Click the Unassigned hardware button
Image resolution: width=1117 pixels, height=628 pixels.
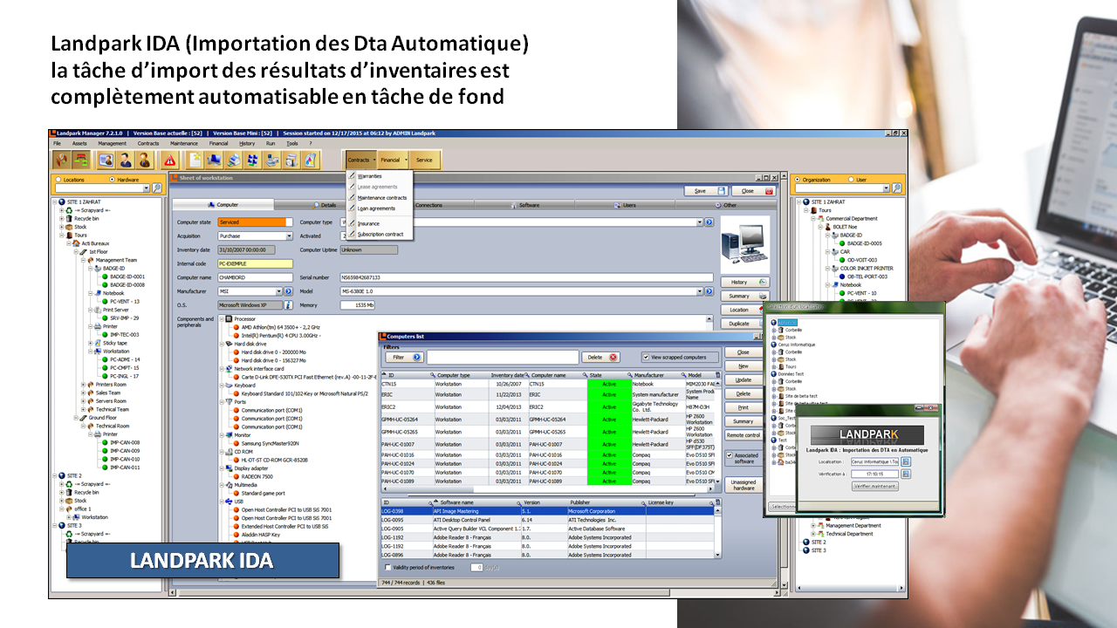(x=744, y=484)
